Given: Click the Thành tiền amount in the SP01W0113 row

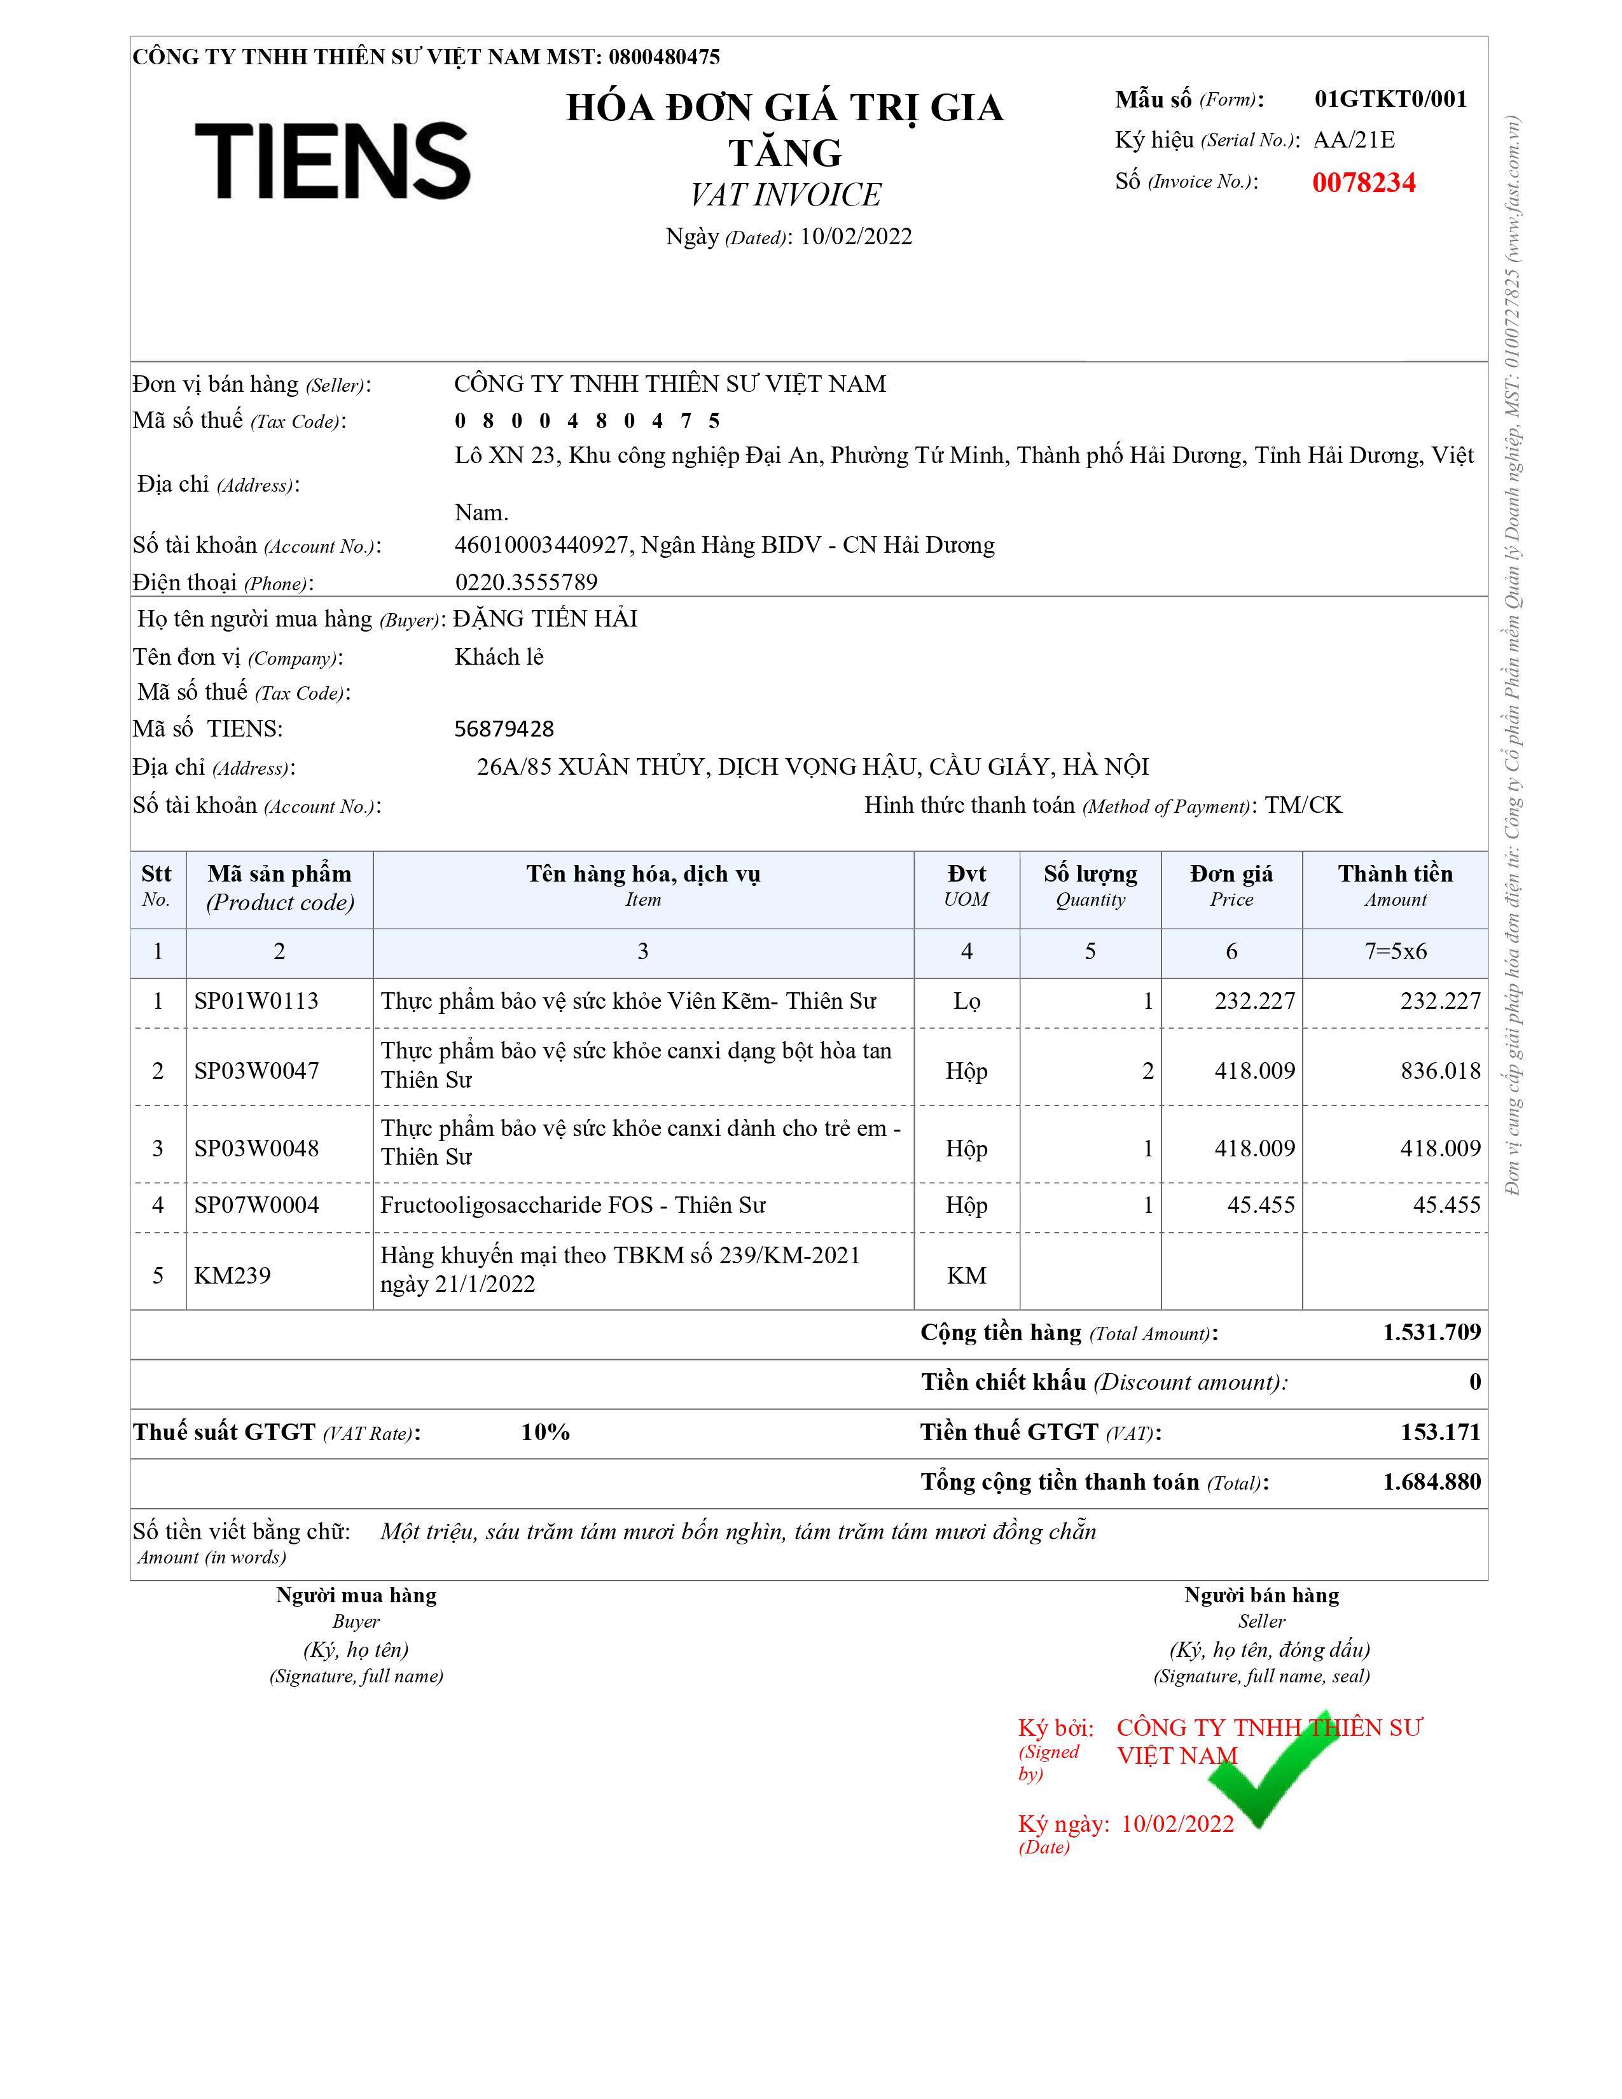Looking at the screenshot, I should [1440, 1001].
